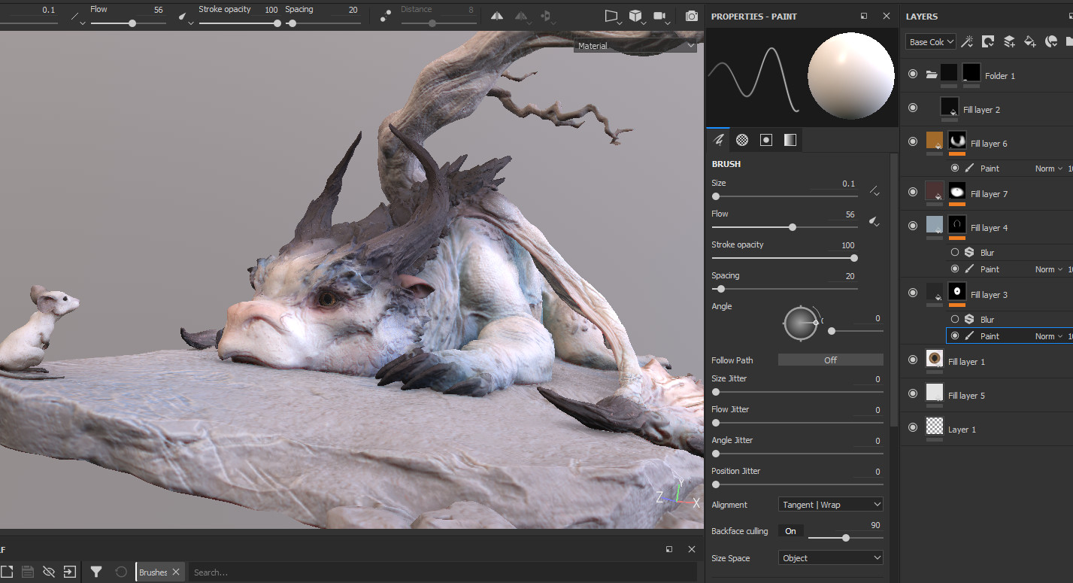Open the Base Color channel dropdown

930,41
